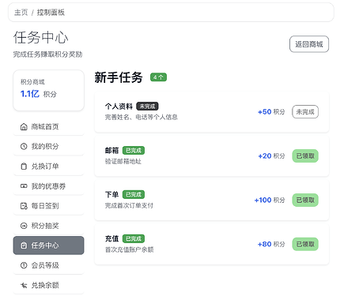This screenshot has width=340, height=296.
Task: Click the 已领取 button for 邮箱 task
Action: pos(305,156)
